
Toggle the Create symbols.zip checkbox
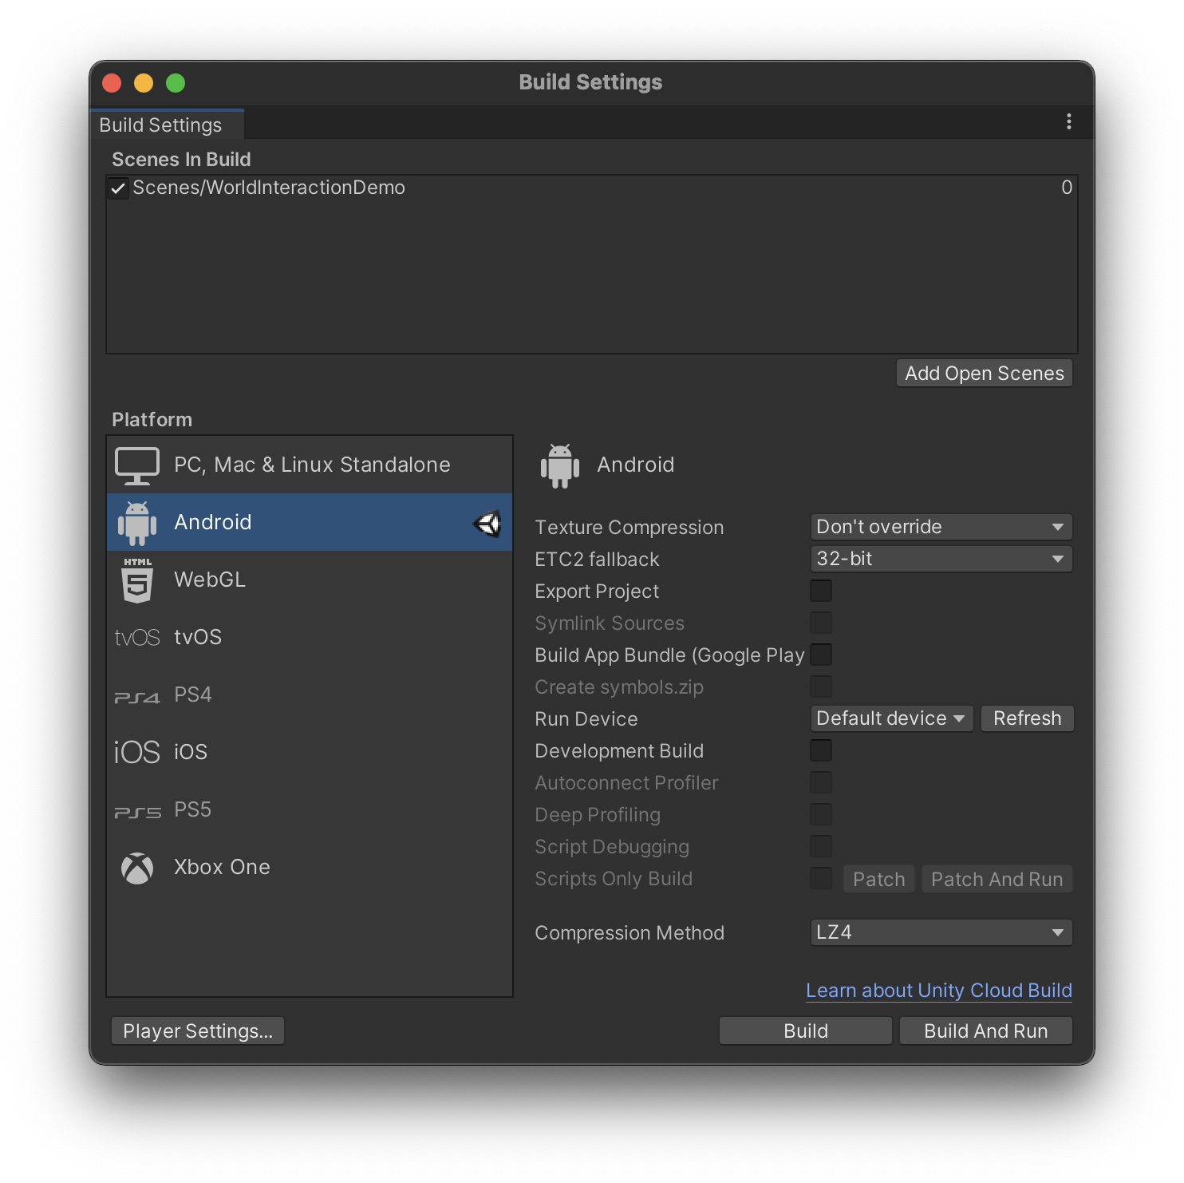point(821,686)
